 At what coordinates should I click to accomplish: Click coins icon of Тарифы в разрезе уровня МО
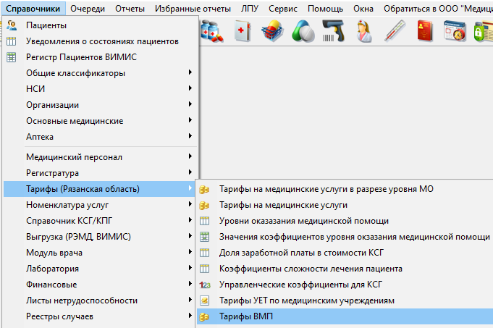(x=204, y=189)
